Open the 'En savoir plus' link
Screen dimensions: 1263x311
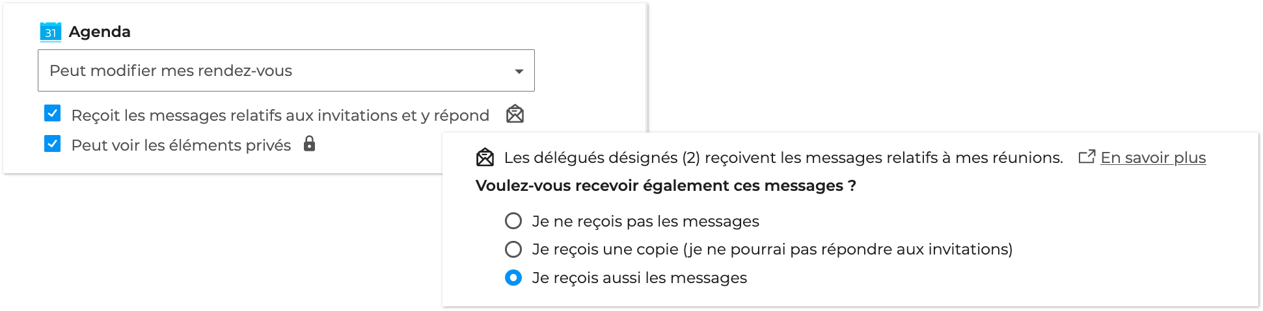pos(1152,158)
